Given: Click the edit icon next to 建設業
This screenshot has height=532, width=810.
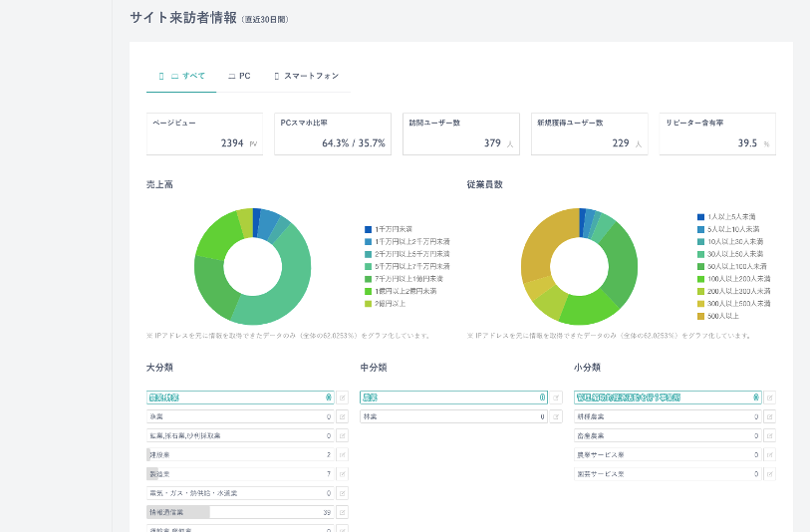Looking at the screenshot, I should [x=342, y=454].
